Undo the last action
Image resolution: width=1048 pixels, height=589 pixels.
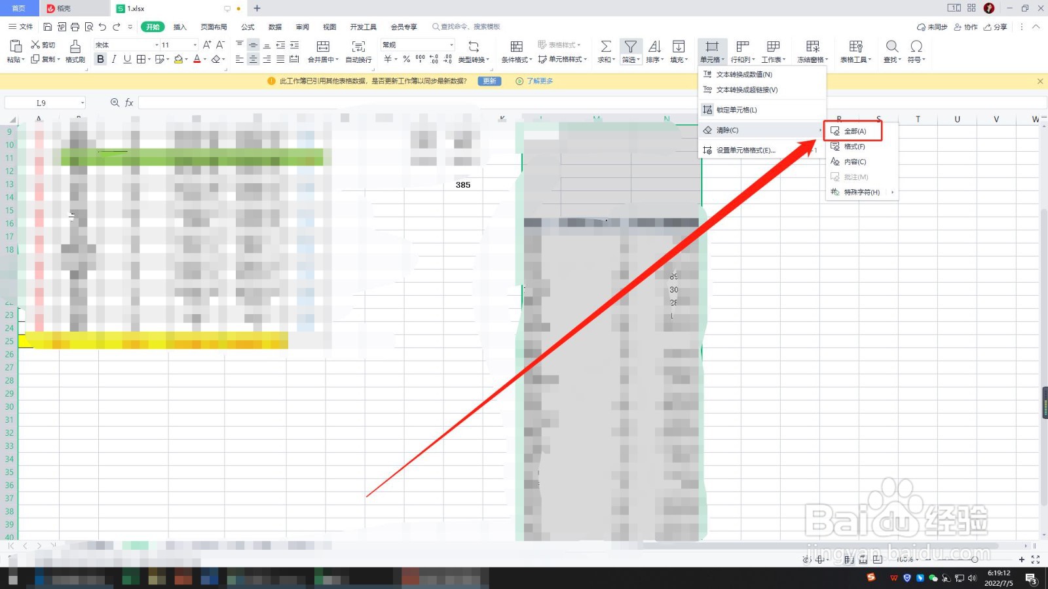pyautogui.click(x=103, y=27)
